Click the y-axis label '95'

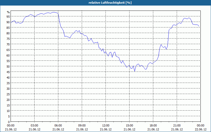pos(8,16)
